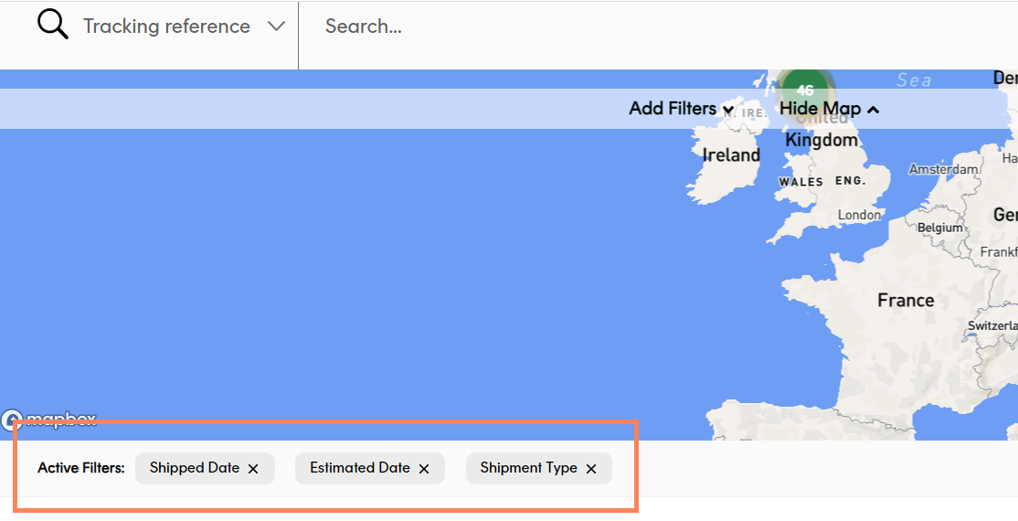The height and width of the screenshot is (521, 1018).
Task: Click the green 46 shipment cluster marker
Action: [804, 90]
